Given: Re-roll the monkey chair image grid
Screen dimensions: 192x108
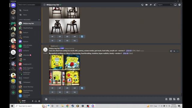Looking at the screenshot, I should 82,37.
